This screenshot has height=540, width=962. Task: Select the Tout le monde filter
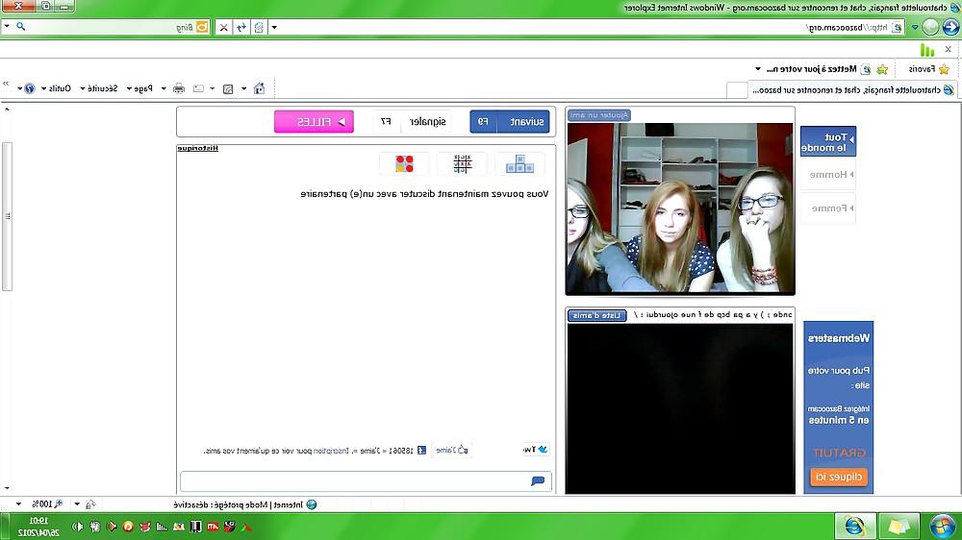pyautogui.click(x=827, y=142)
